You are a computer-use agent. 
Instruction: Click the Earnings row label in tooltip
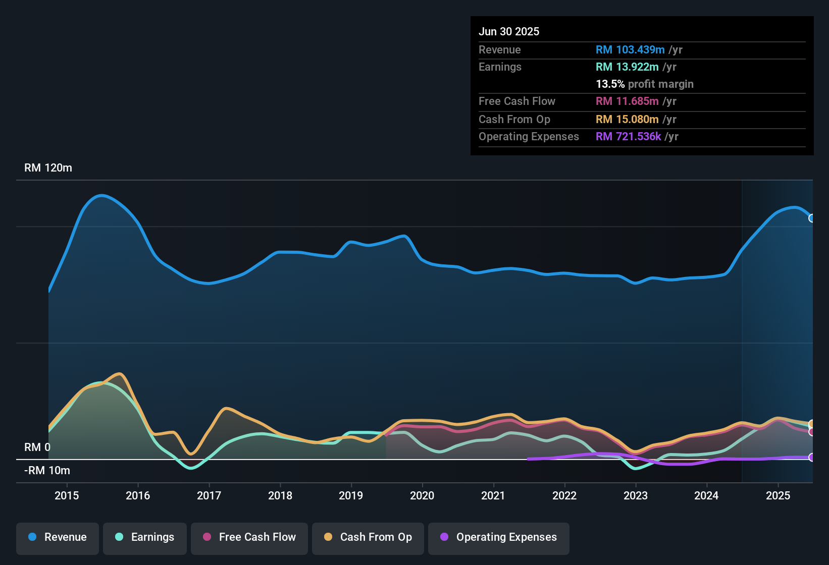point(500,67)
